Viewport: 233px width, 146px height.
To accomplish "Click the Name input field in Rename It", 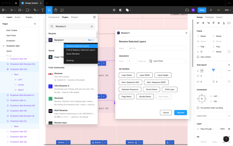I will click(x=157, y=48).
